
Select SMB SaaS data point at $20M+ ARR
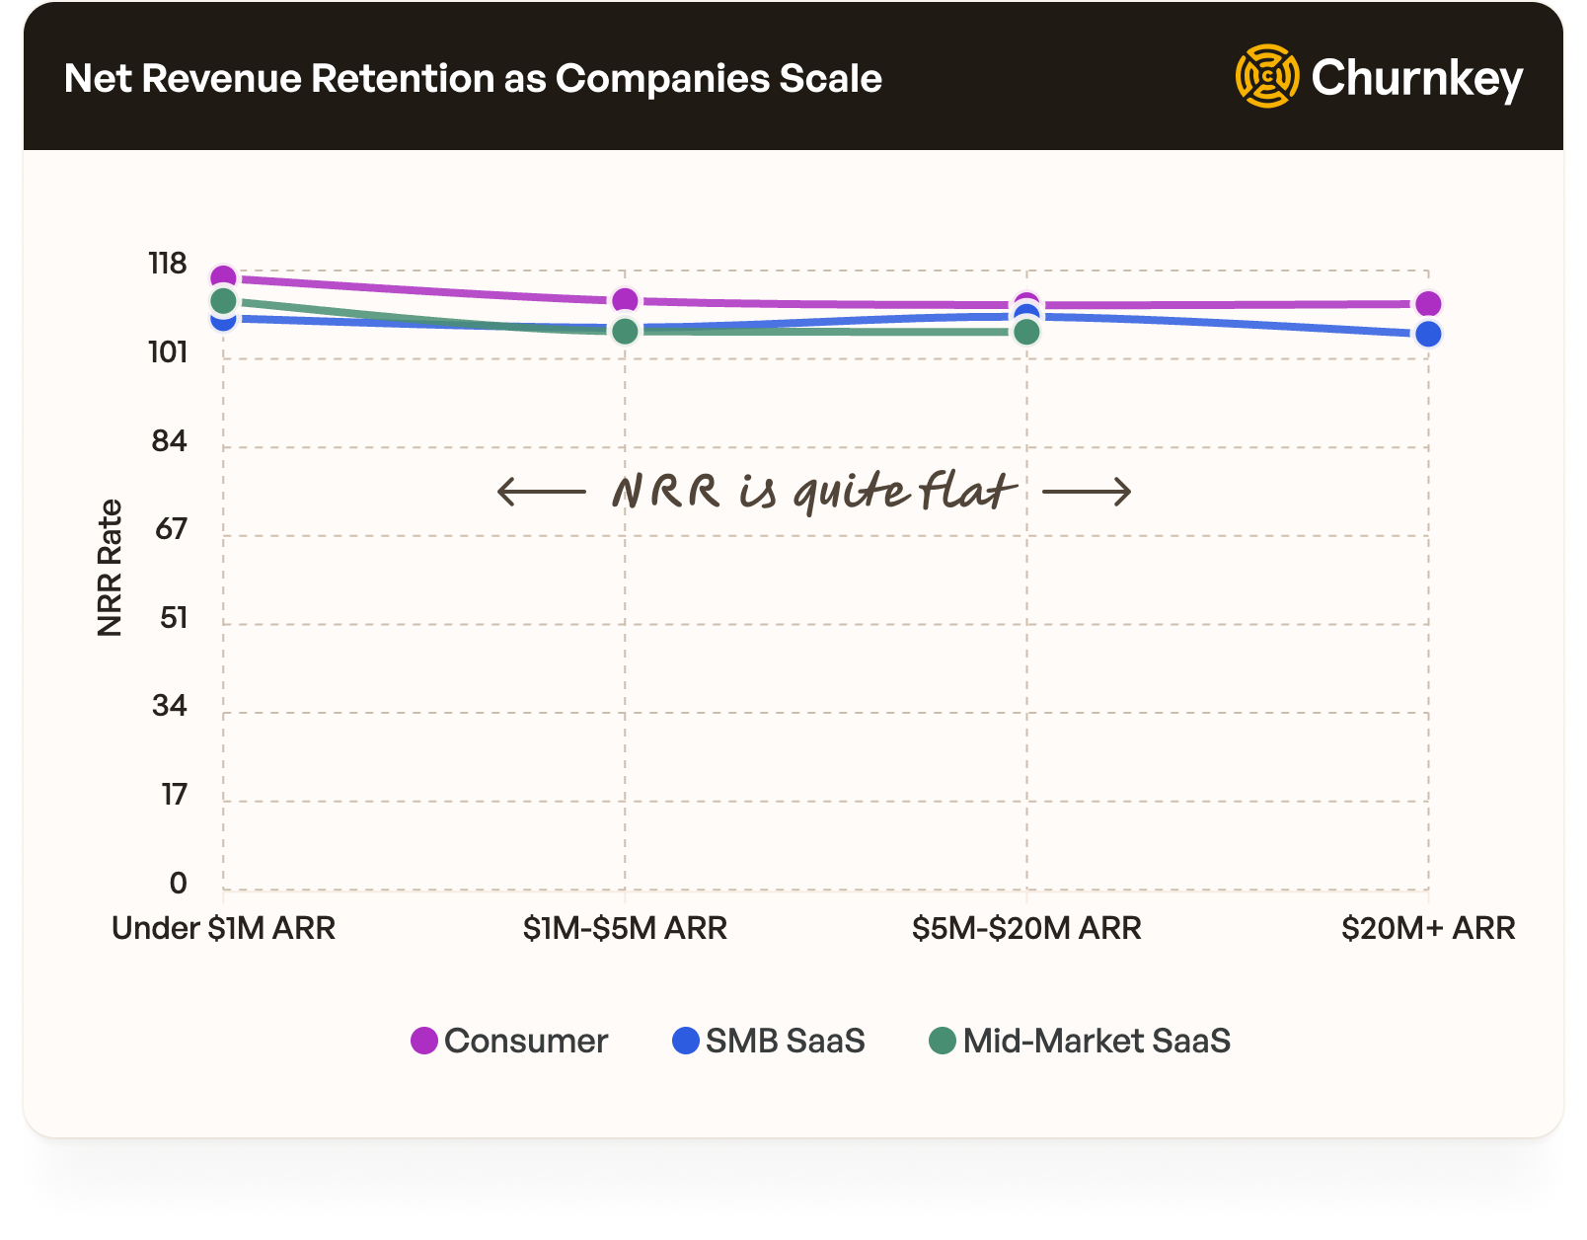coord(1427,335)
